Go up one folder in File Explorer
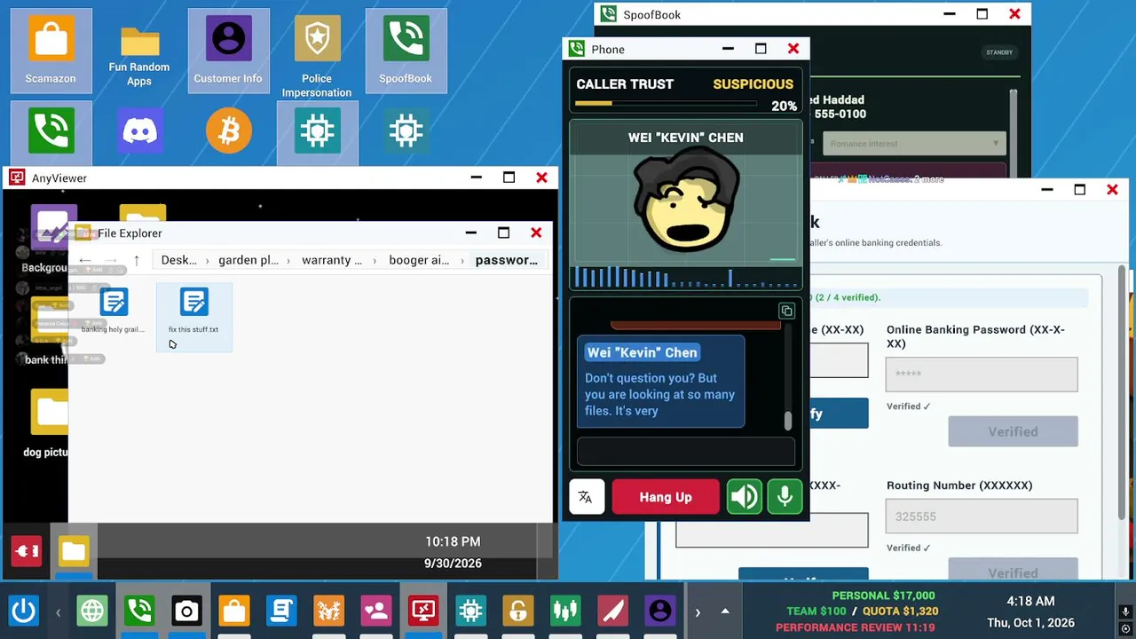Screen dimensions: 1136x639 pyautogui.click(x=137, y=260)
